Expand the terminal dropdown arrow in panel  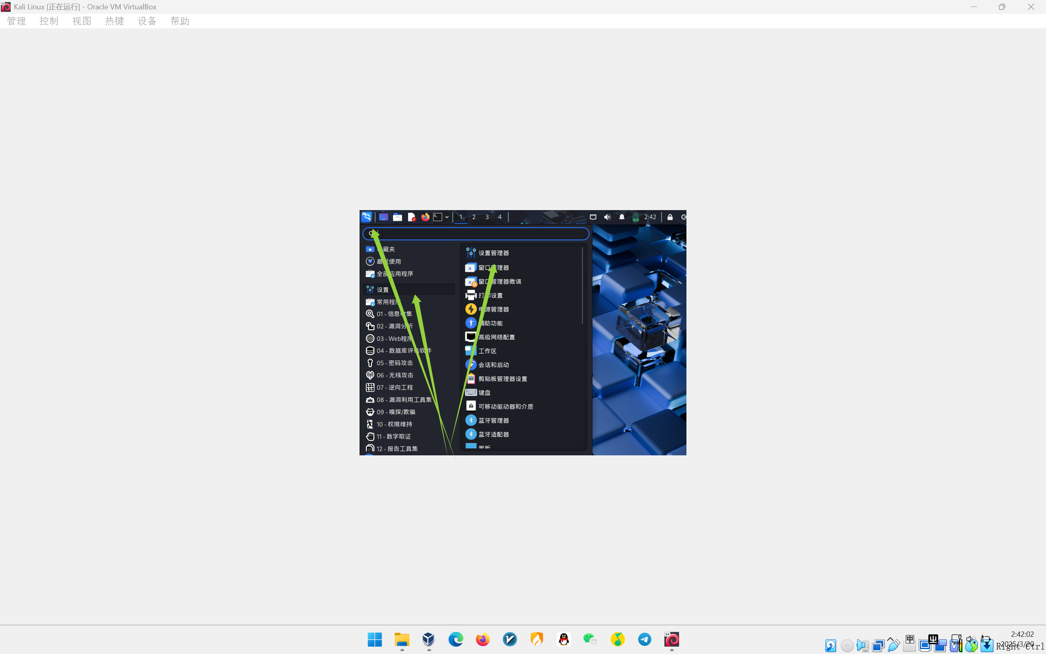[447, 217]
